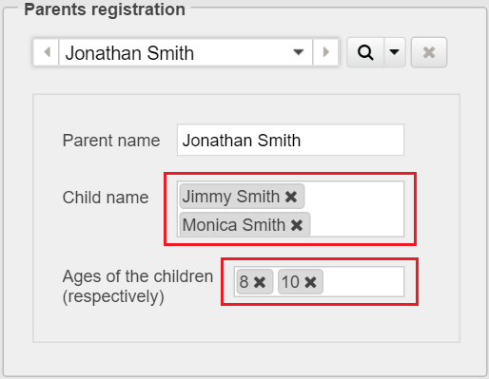Select the Jimmy Smith tag label

coord(231,197)
